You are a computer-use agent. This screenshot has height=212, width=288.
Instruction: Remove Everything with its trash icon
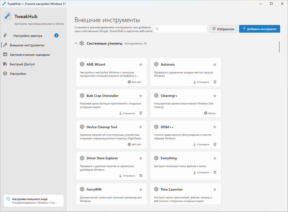[x=215, y=173]
